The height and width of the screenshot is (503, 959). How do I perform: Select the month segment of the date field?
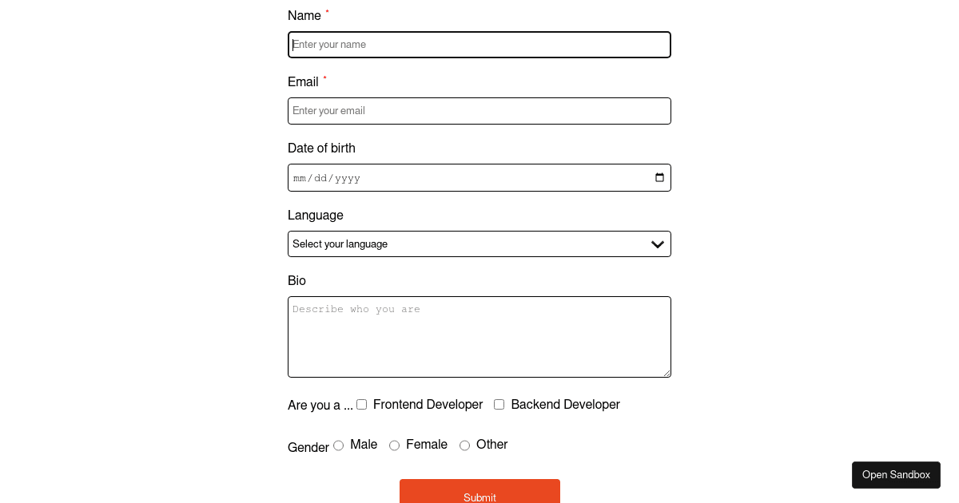tap(300, 179)
